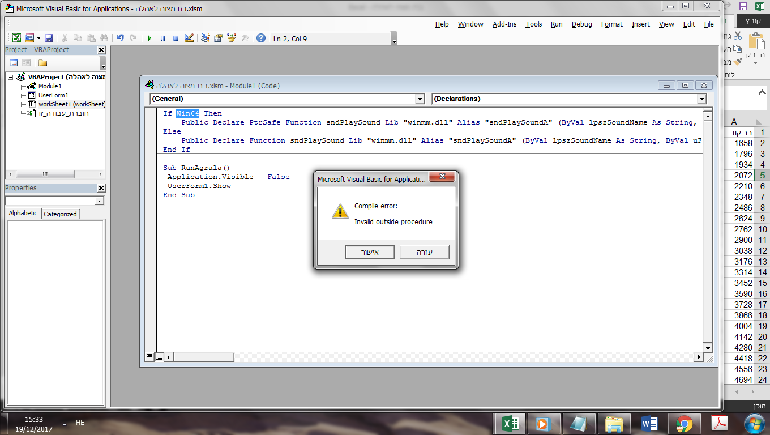Click the View Code icon in Project panel
770x435 pixels.
pyautogui.click(x=14, y=63)
